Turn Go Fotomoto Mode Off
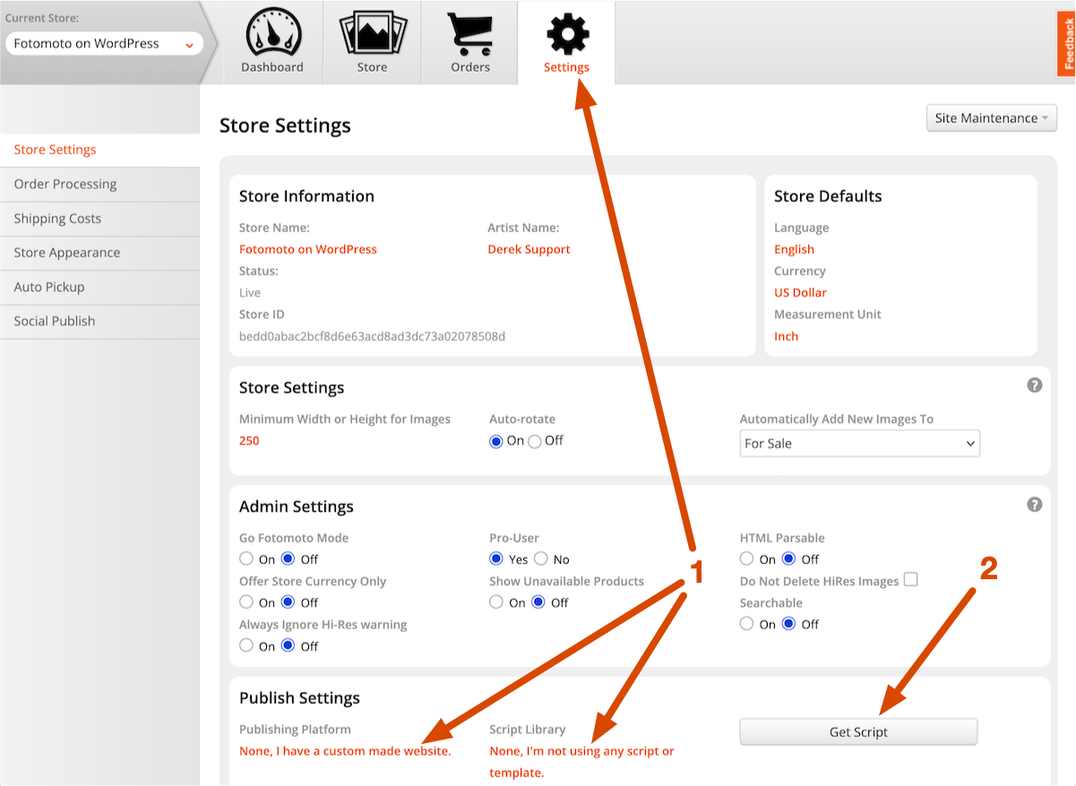 tap(288, 559)
